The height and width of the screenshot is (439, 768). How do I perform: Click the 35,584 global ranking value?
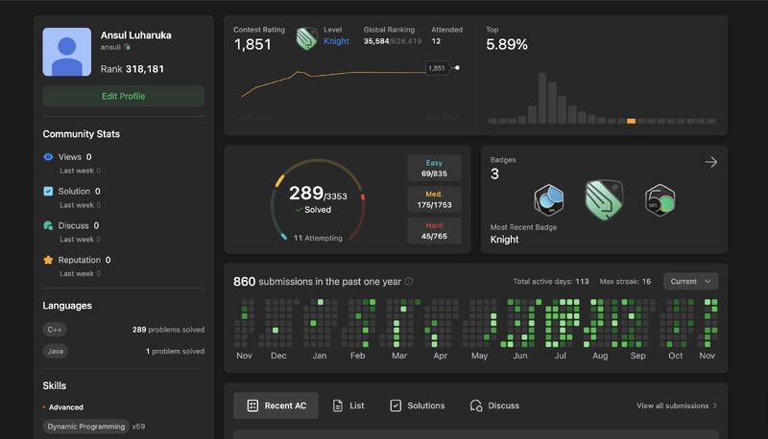(376, 41)
